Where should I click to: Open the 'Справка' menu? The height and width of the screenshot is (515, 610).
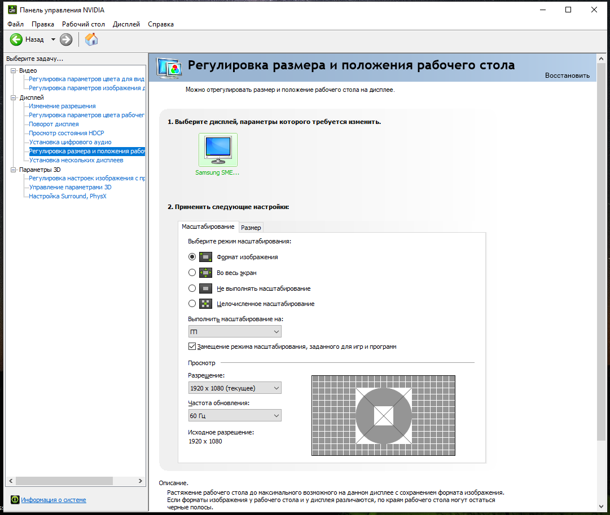(x=161, y=24)
